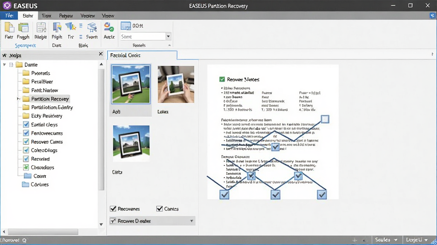Open the Cortures folder
437x245 pixels.
click(x=35, y=185)
